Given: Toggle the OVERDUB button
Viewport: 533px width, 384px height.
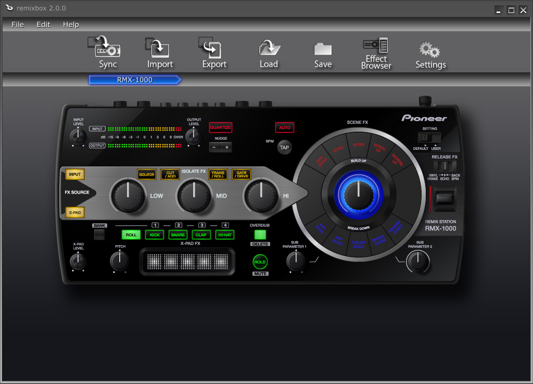Looking at the screenshot, I should click(260, 235).
